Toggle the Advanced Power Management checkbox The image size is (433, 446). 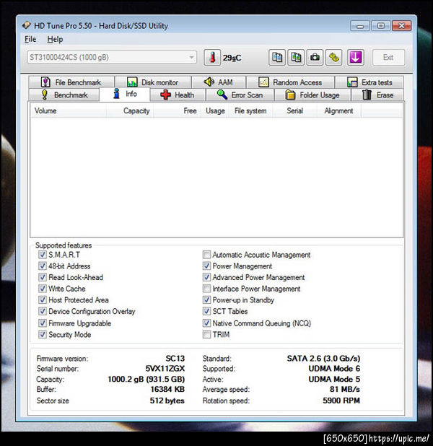coord(207,277)
